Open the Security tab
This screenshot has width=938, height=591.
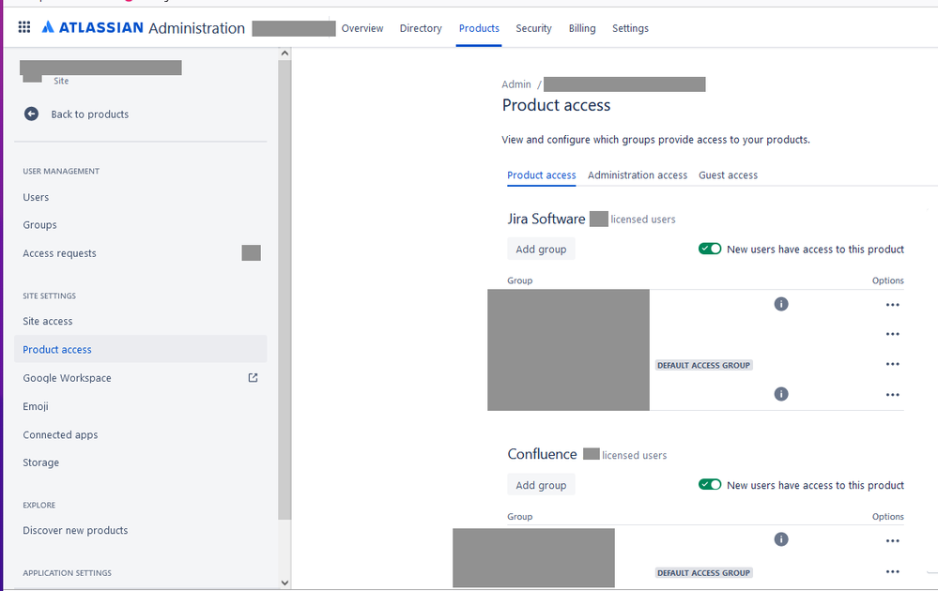(x=533, y=28)
